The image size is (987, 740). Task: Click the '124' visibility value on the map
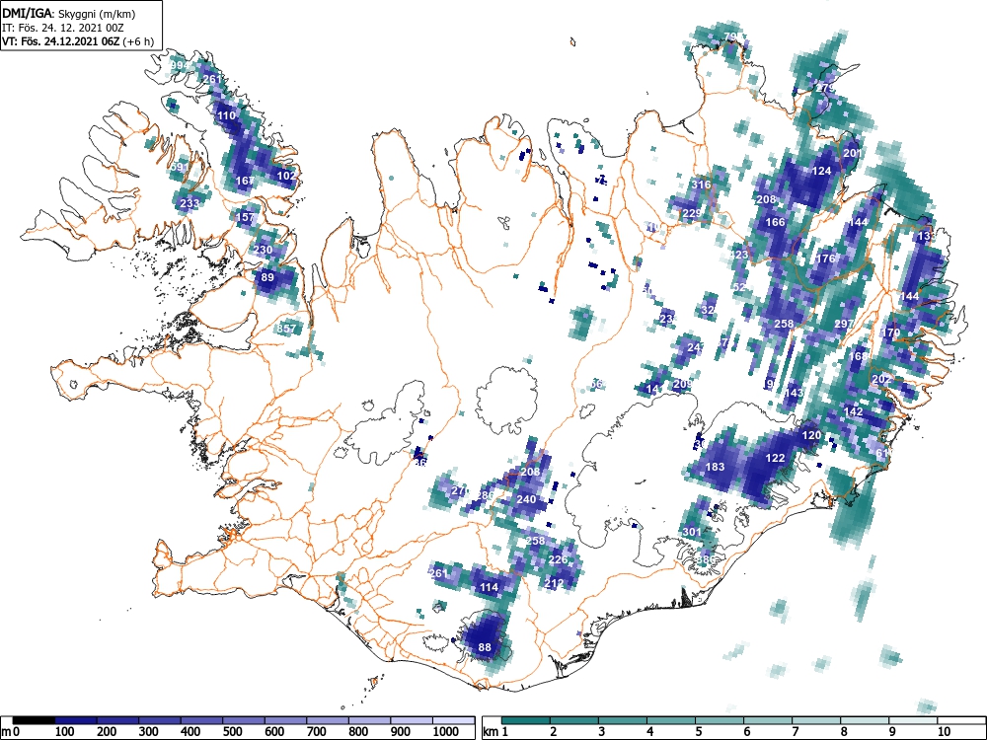(x=822, y=171)
